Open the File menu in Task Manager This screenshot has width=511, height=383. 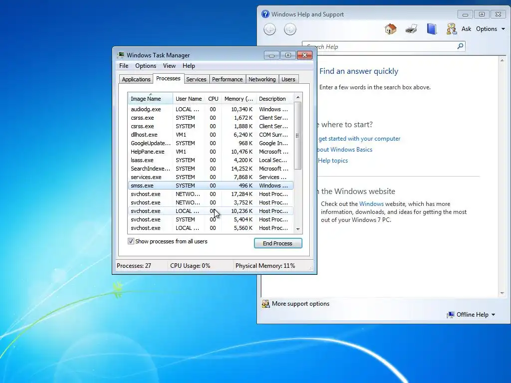tap(124, 66)
